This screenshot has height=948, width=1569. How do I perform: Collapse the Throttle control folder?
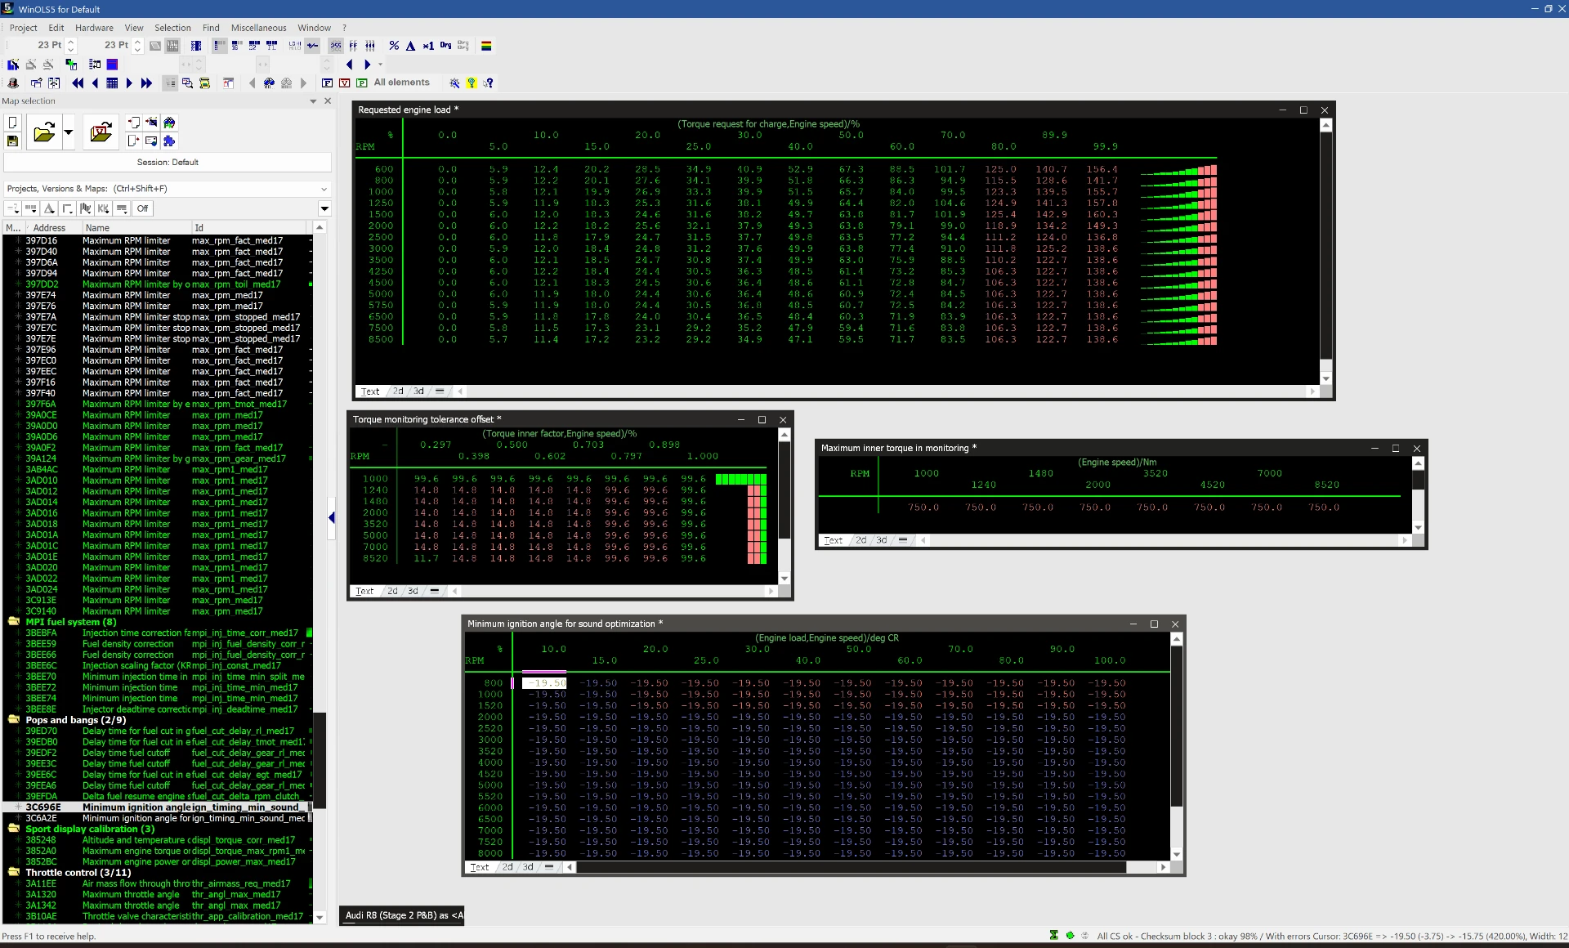pyautogui.click(x=13, y=872)
